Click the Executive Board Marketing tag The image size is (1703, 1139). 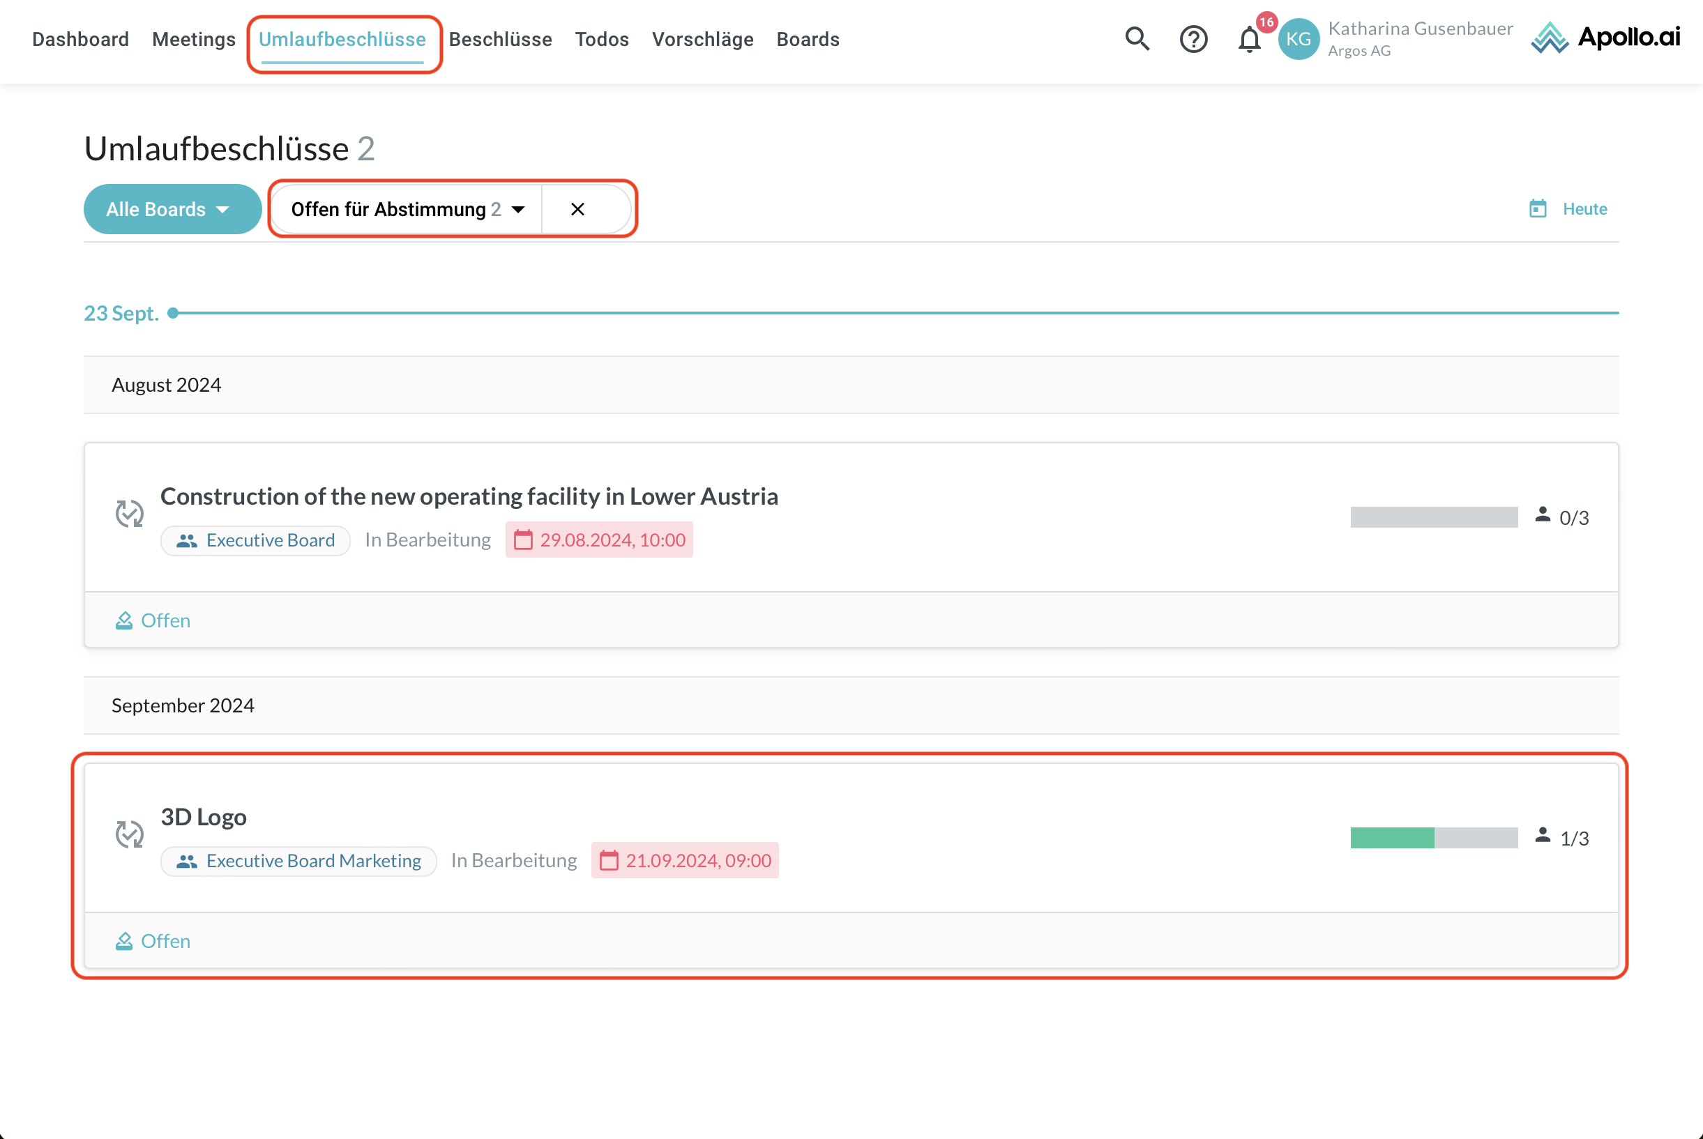point(298,861)
